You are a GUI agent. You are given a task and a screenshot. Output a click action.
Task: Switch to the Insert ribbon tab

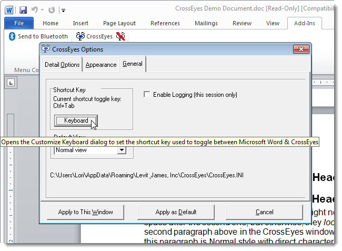click(x=81, y=23)
